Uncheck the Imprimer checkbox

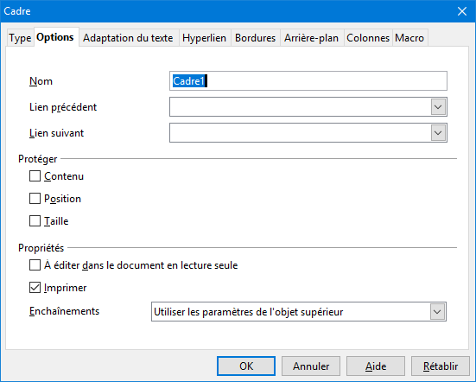click(x=35, y=287)
